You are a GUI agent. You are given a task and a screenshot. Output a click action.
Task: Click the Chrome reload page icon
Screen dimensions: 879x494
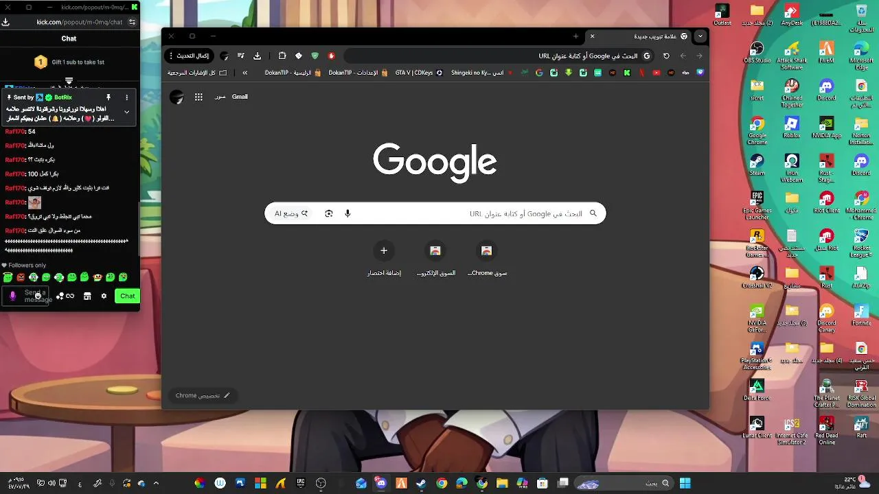(x=666, y=56)
